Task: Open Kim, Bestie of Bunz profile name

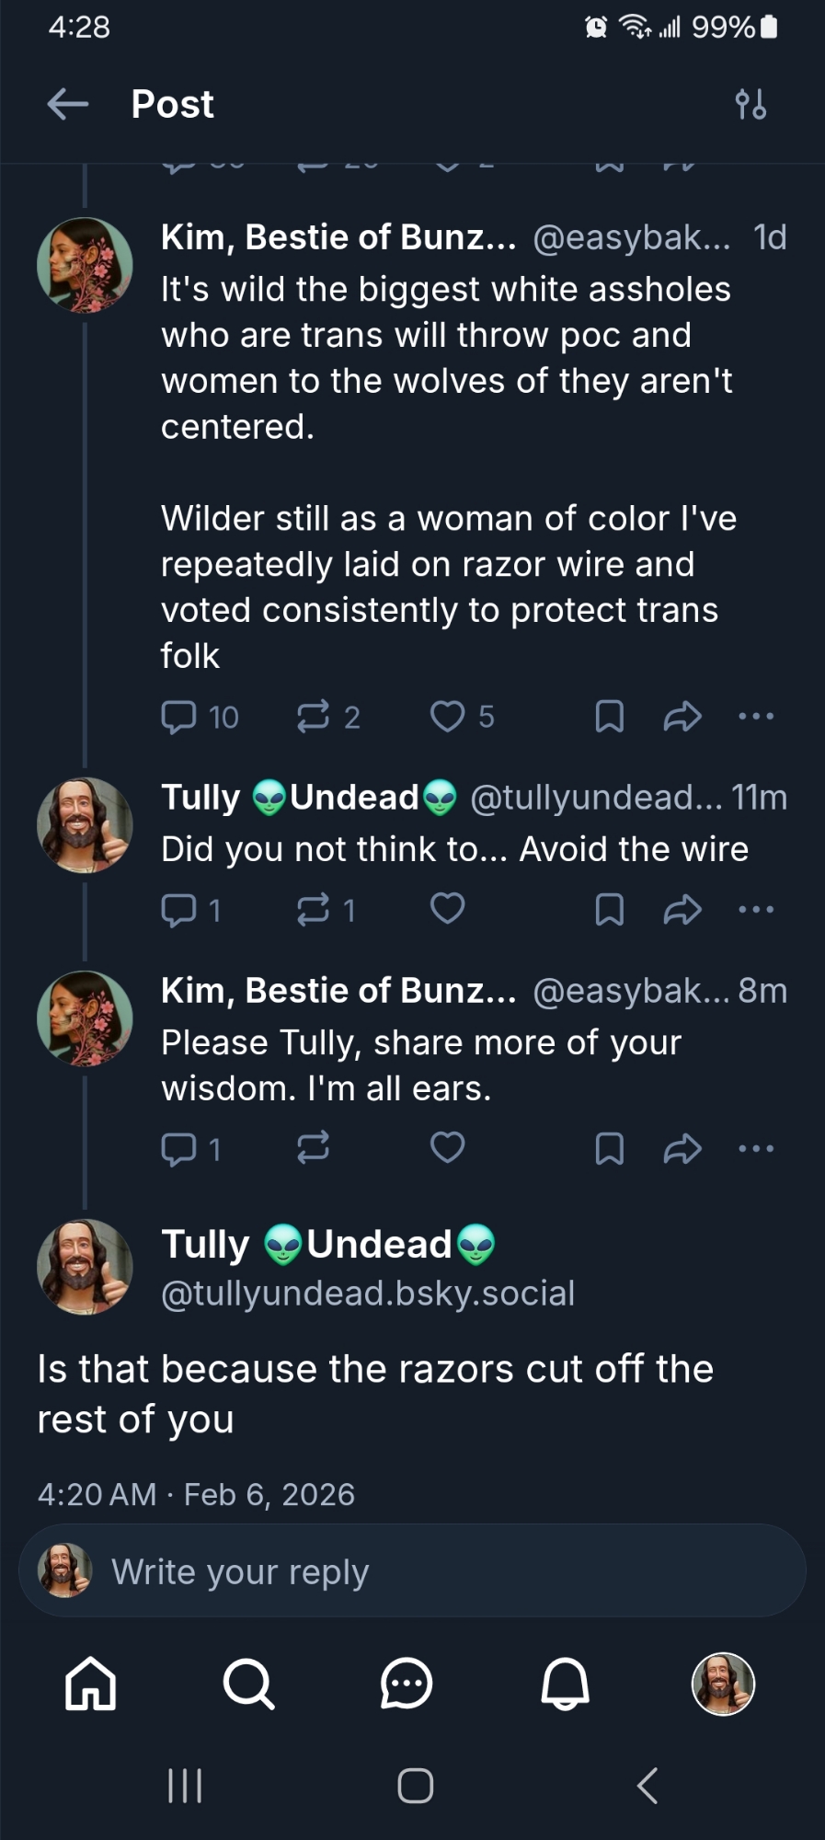Action: pyautogui.click(x=338, y=237)
